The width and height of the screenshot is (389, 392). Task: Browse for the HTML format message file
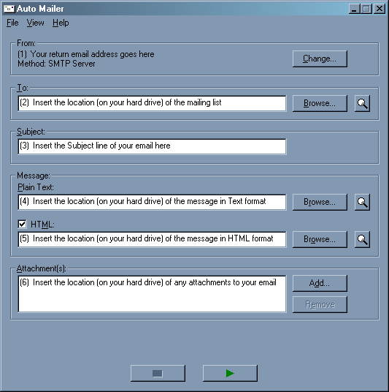[320, 239]
